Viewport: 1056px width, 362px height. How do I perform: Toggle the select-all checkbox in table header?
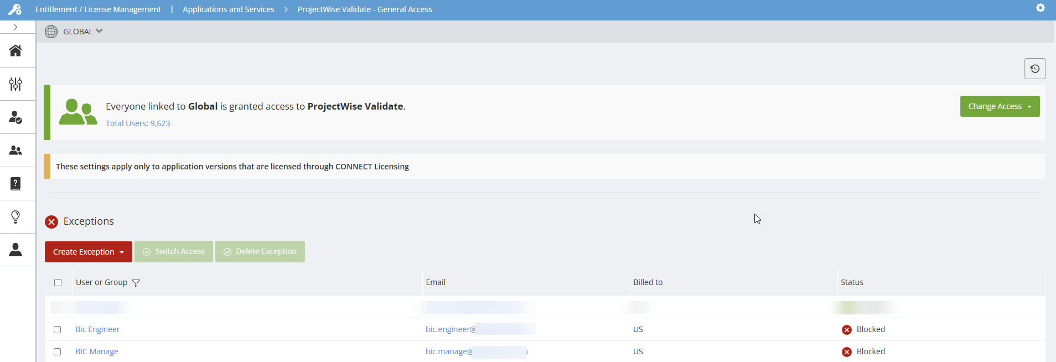coord(58,282)
